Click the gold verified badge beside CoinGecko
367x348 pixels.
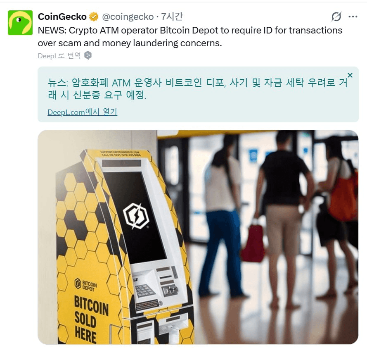[x=94, y=17]
